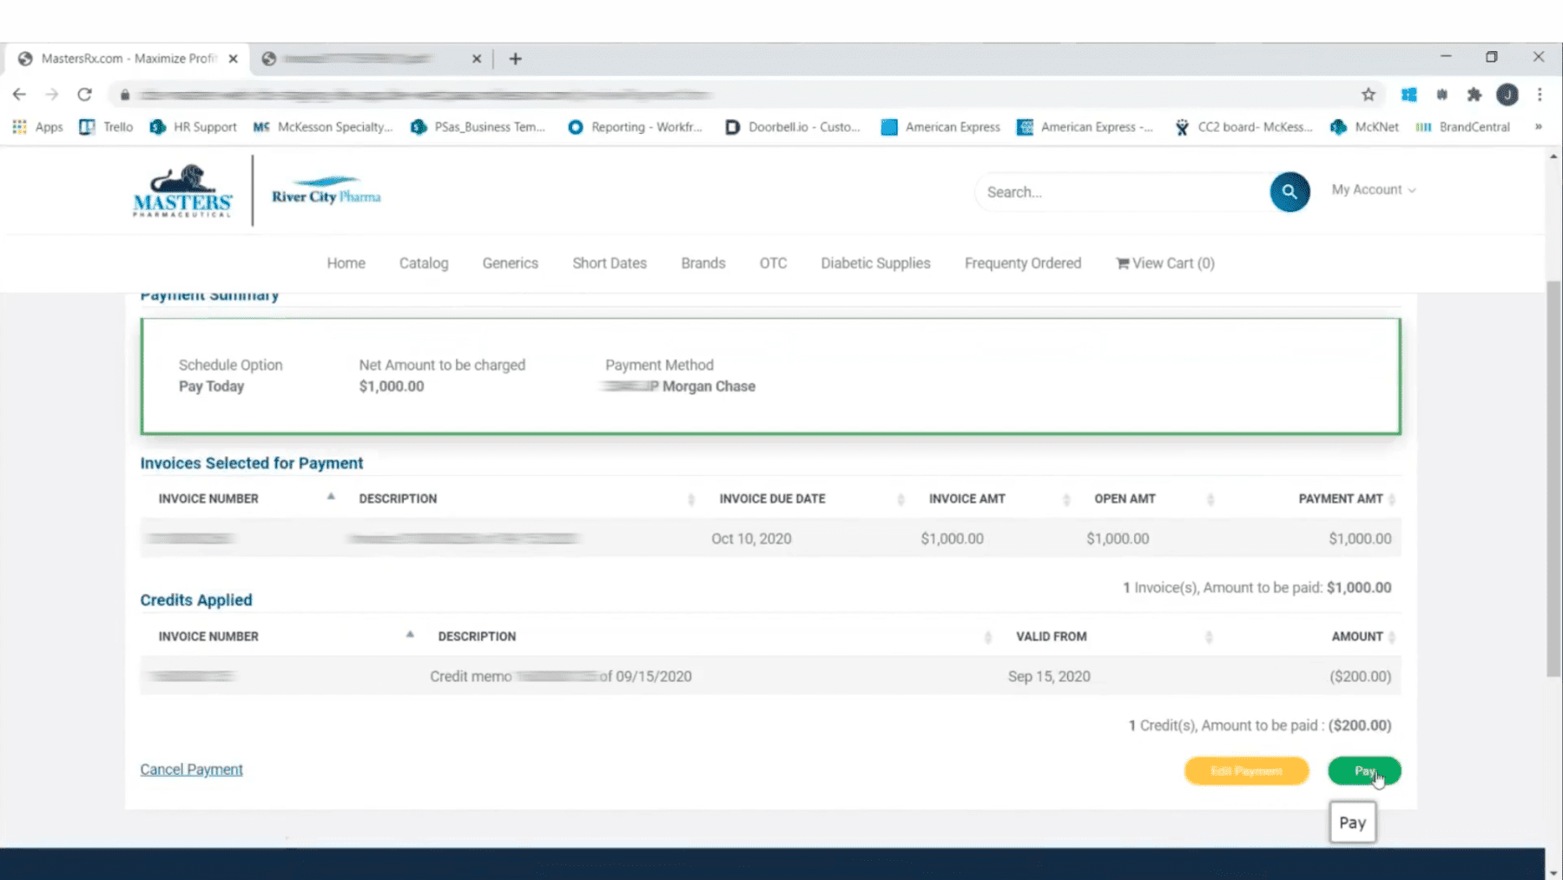Image resolution: width=1563 pixels, height=880 pixels.
Task: Sort invoices by Payment Amt column
Action: click(1340, 499)
